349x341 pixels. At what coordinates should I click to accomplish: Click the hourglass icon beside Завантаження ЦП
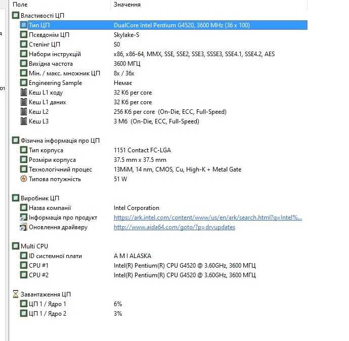(16, 294)
